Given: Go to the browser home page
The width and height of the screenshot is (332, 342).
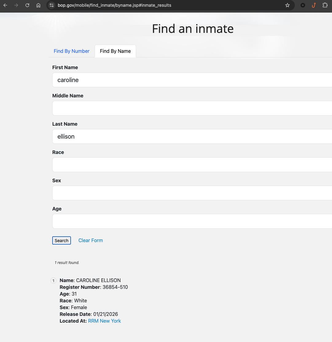Looking at the screenshot, I should [x=38, y=5].
